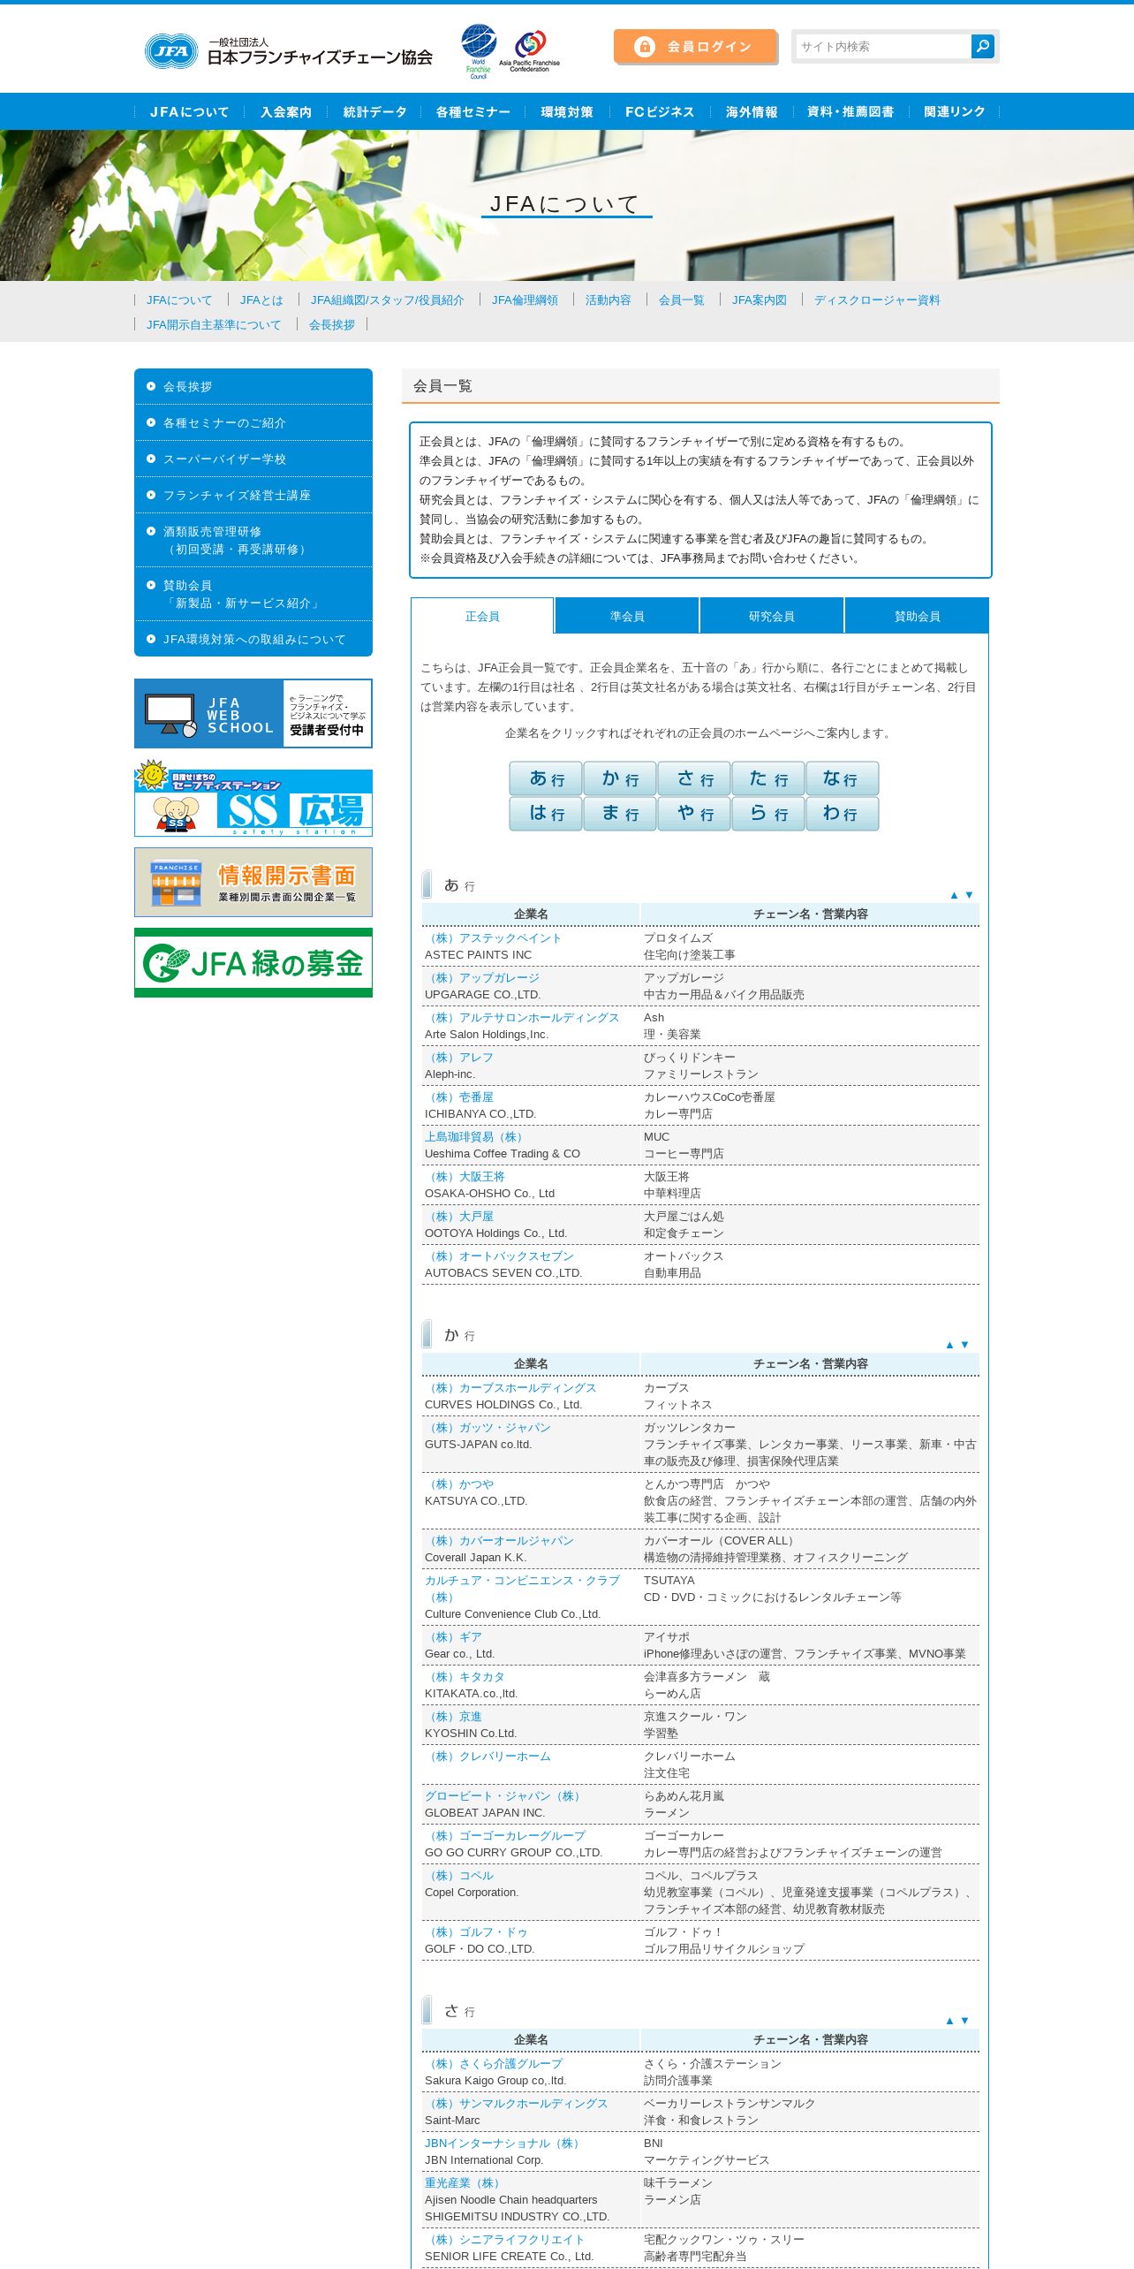1134x2269 pixels.
Task: Jump to た行 index button
Action: click(768, 778)
